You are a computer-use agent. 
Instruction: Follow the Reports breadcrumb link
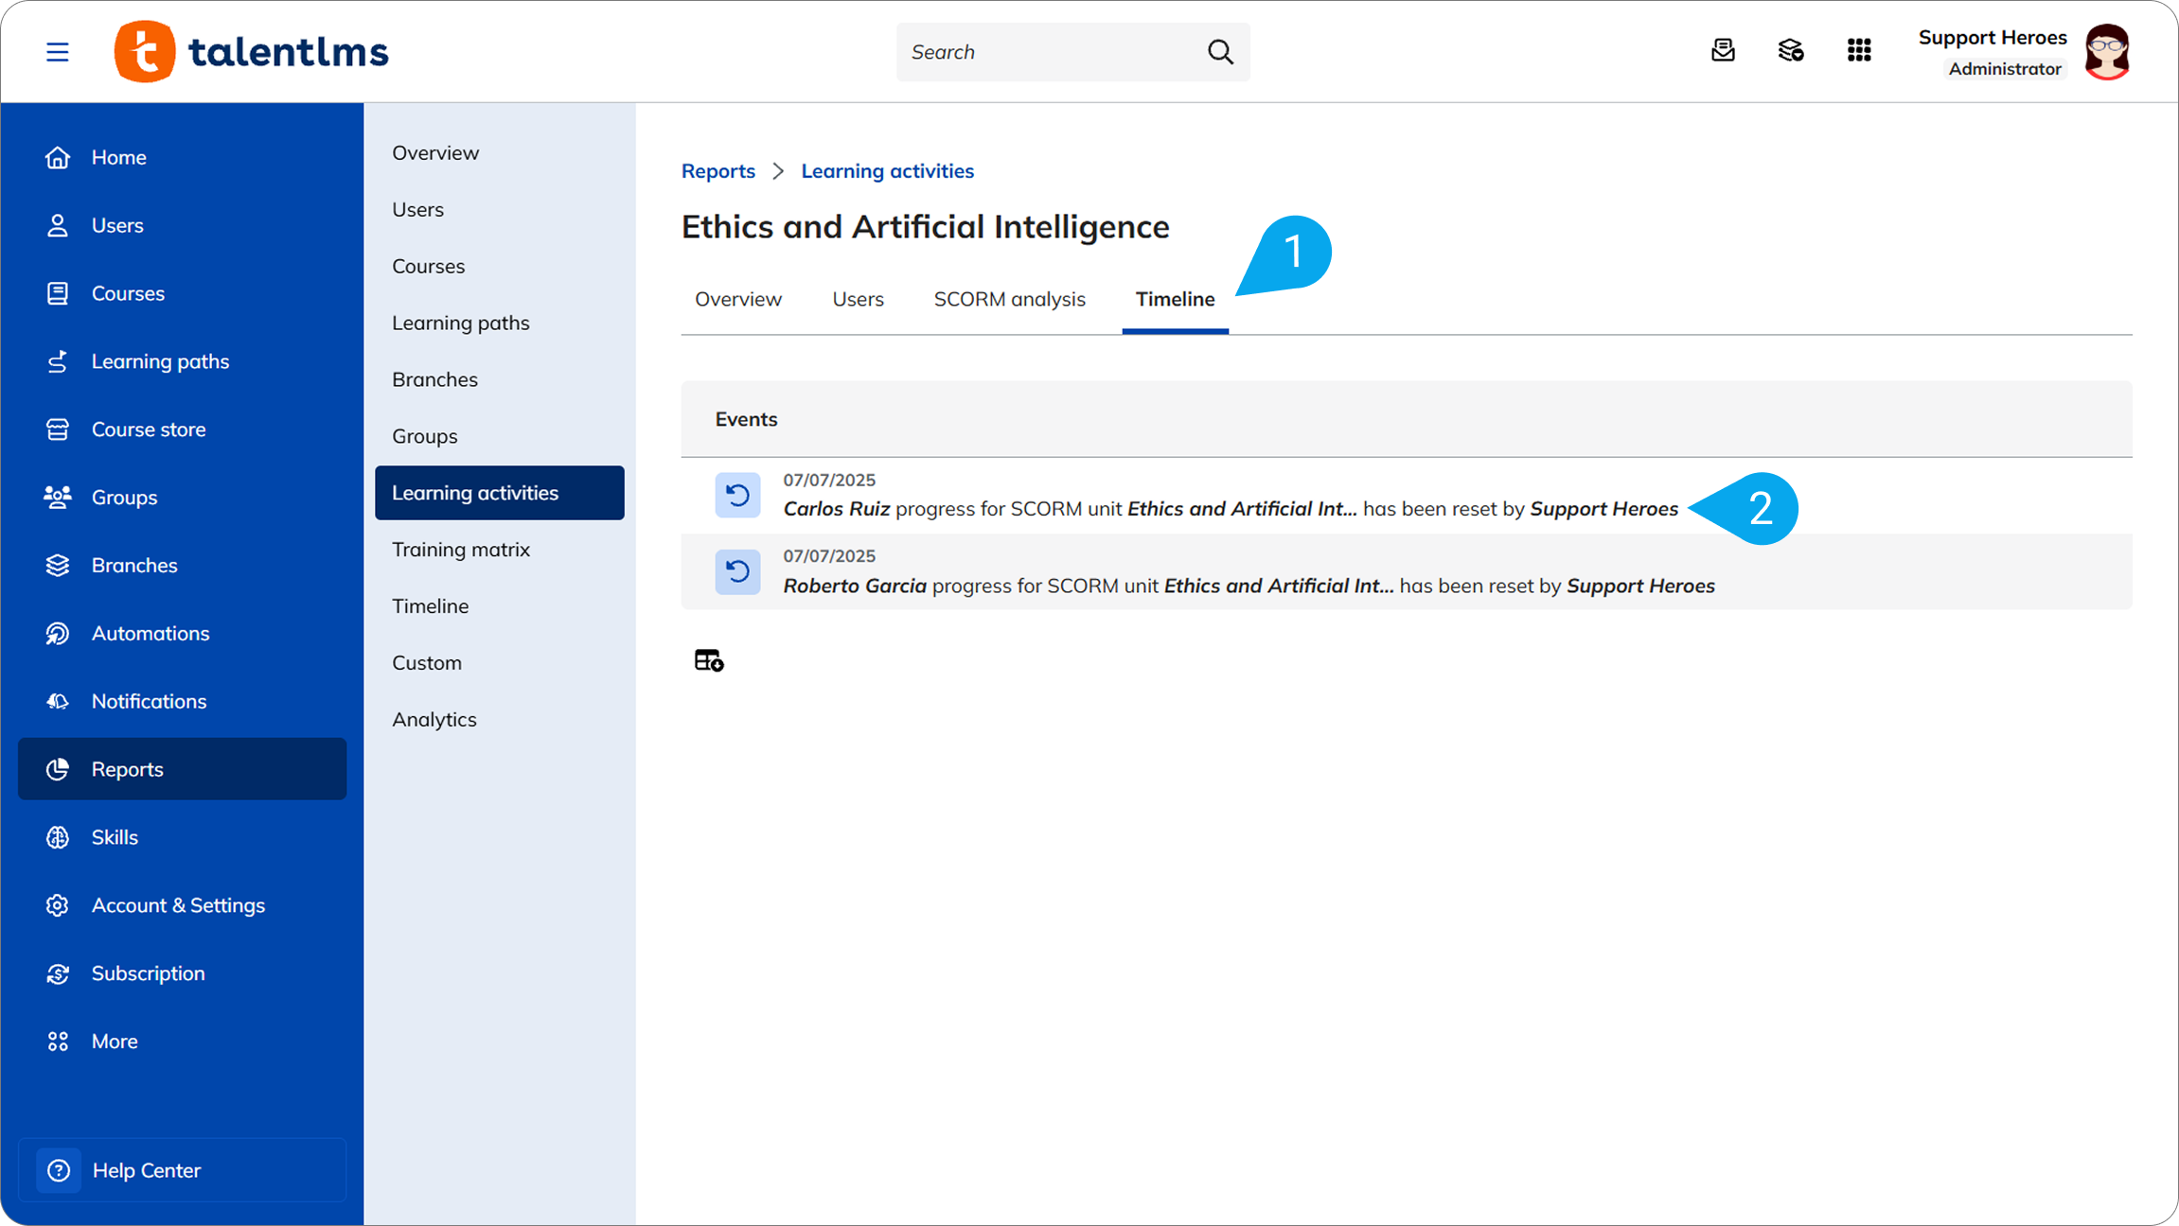[x=717, y=171]
